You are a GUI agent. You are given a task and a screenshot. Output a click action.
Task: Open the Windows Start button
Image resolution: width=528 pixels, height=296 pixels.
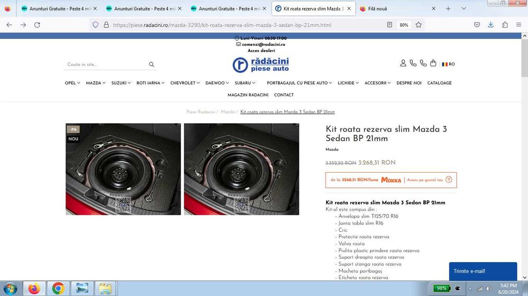click(11, 289)
